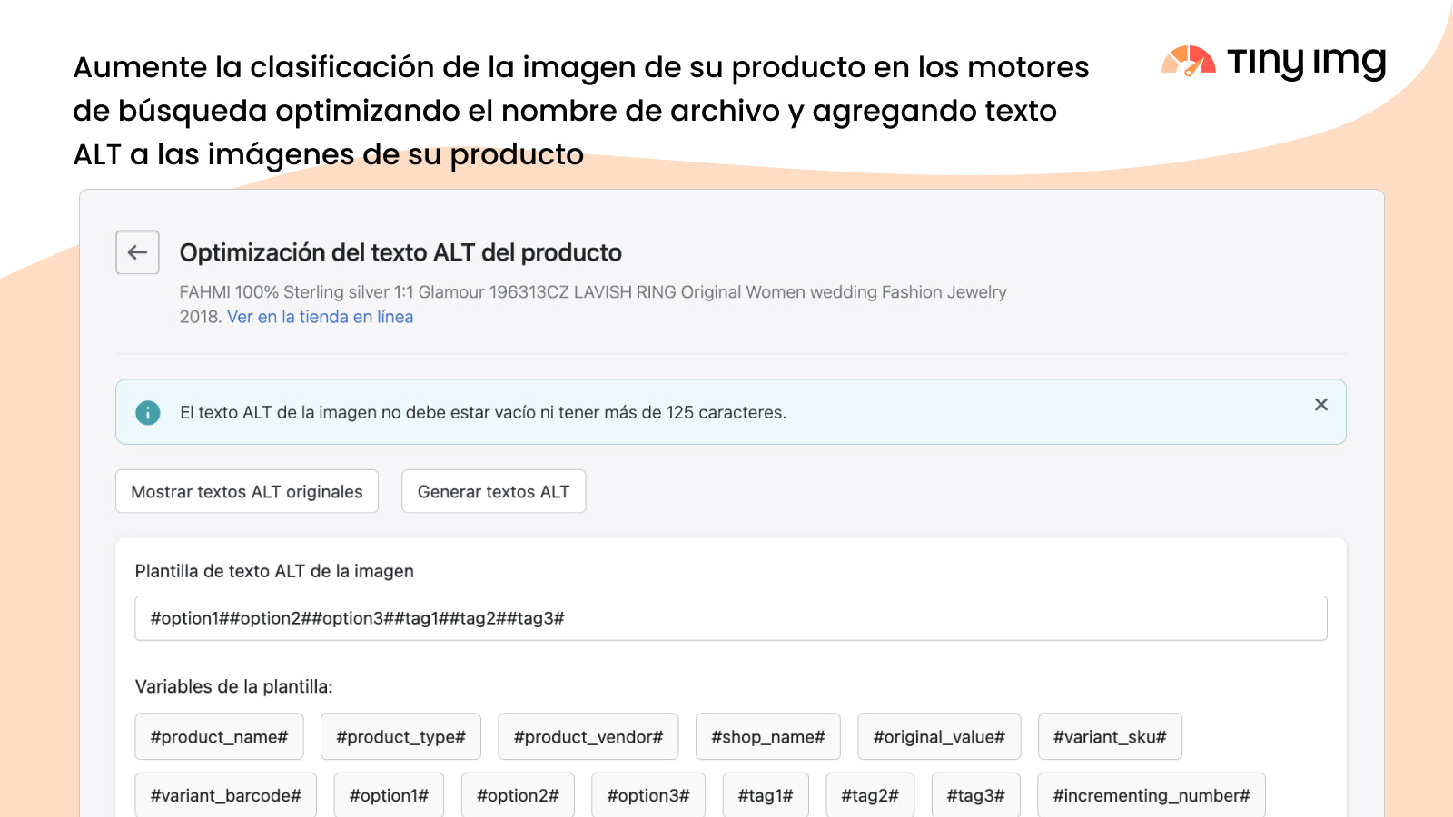Click Mostrar textos ALT originales button
This screenshot has width=1453, height=817.
[247, 491]
